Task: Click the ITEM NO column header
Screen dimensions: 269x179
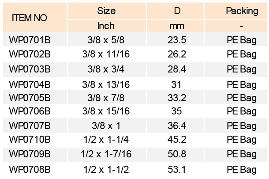Action: tap(30, 19)
